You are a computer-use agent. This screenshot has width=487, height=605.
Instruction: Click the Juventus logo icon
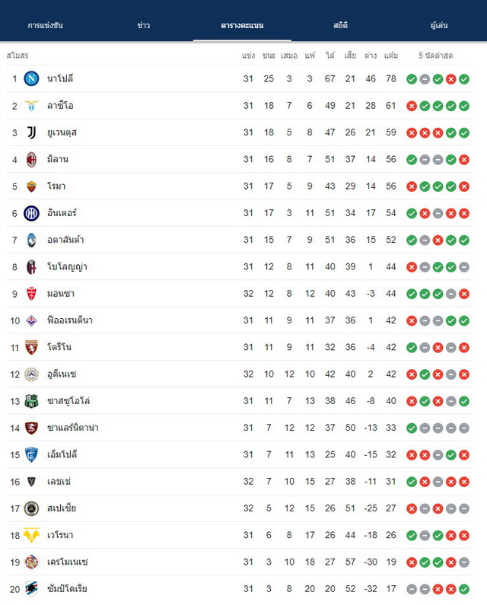click(x=31, y=132)
